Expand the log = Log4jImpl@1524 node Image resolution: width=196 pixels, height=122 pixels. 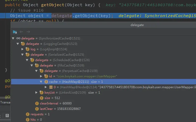click(x=22, y=49)
